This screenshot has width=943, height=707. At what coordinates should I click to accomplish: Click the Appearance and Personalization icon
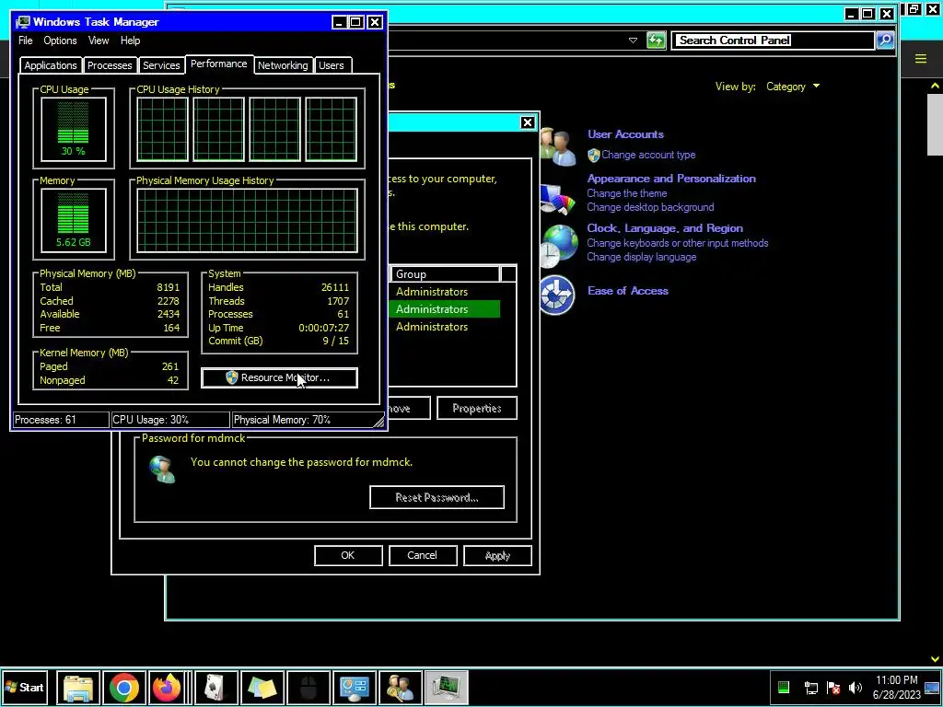557,198
